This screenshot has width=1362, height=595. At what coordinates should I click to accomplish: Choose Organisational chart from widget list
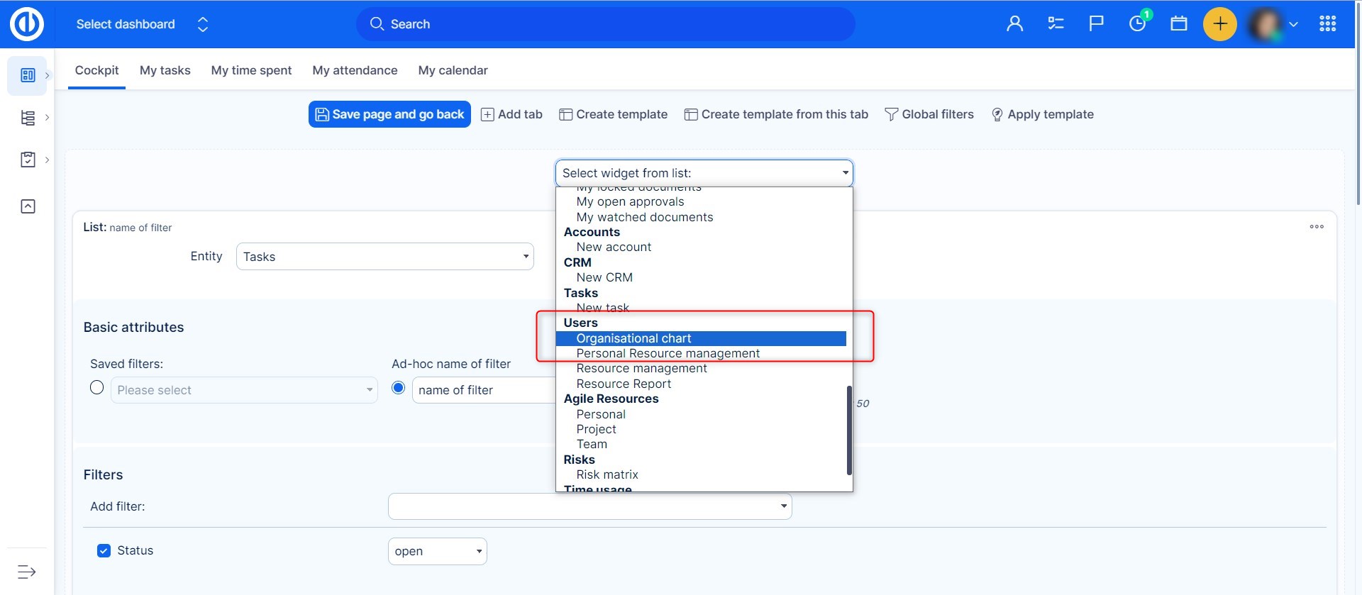(633, 338)
